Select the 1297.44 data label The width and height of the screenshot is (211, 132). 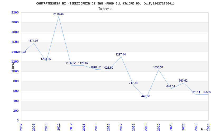pyautogui.click(x=121, y=55)
